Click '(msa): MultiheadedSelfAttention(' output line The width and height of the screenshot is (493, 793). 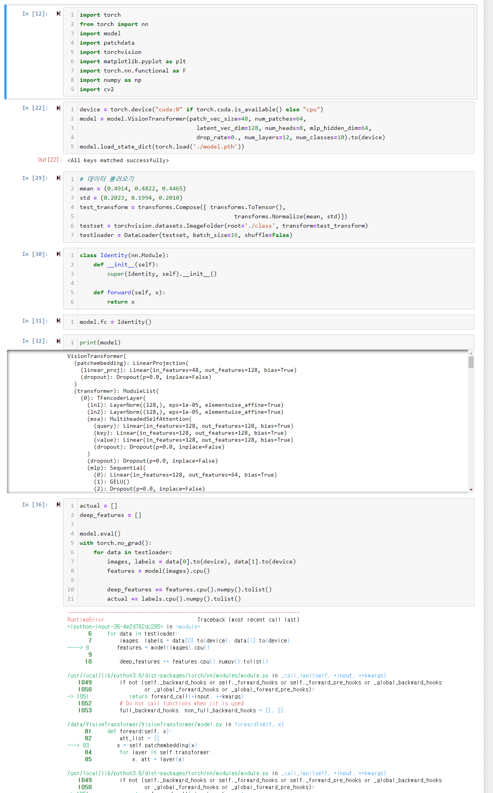pyautogui.click(x=139, y=419)
